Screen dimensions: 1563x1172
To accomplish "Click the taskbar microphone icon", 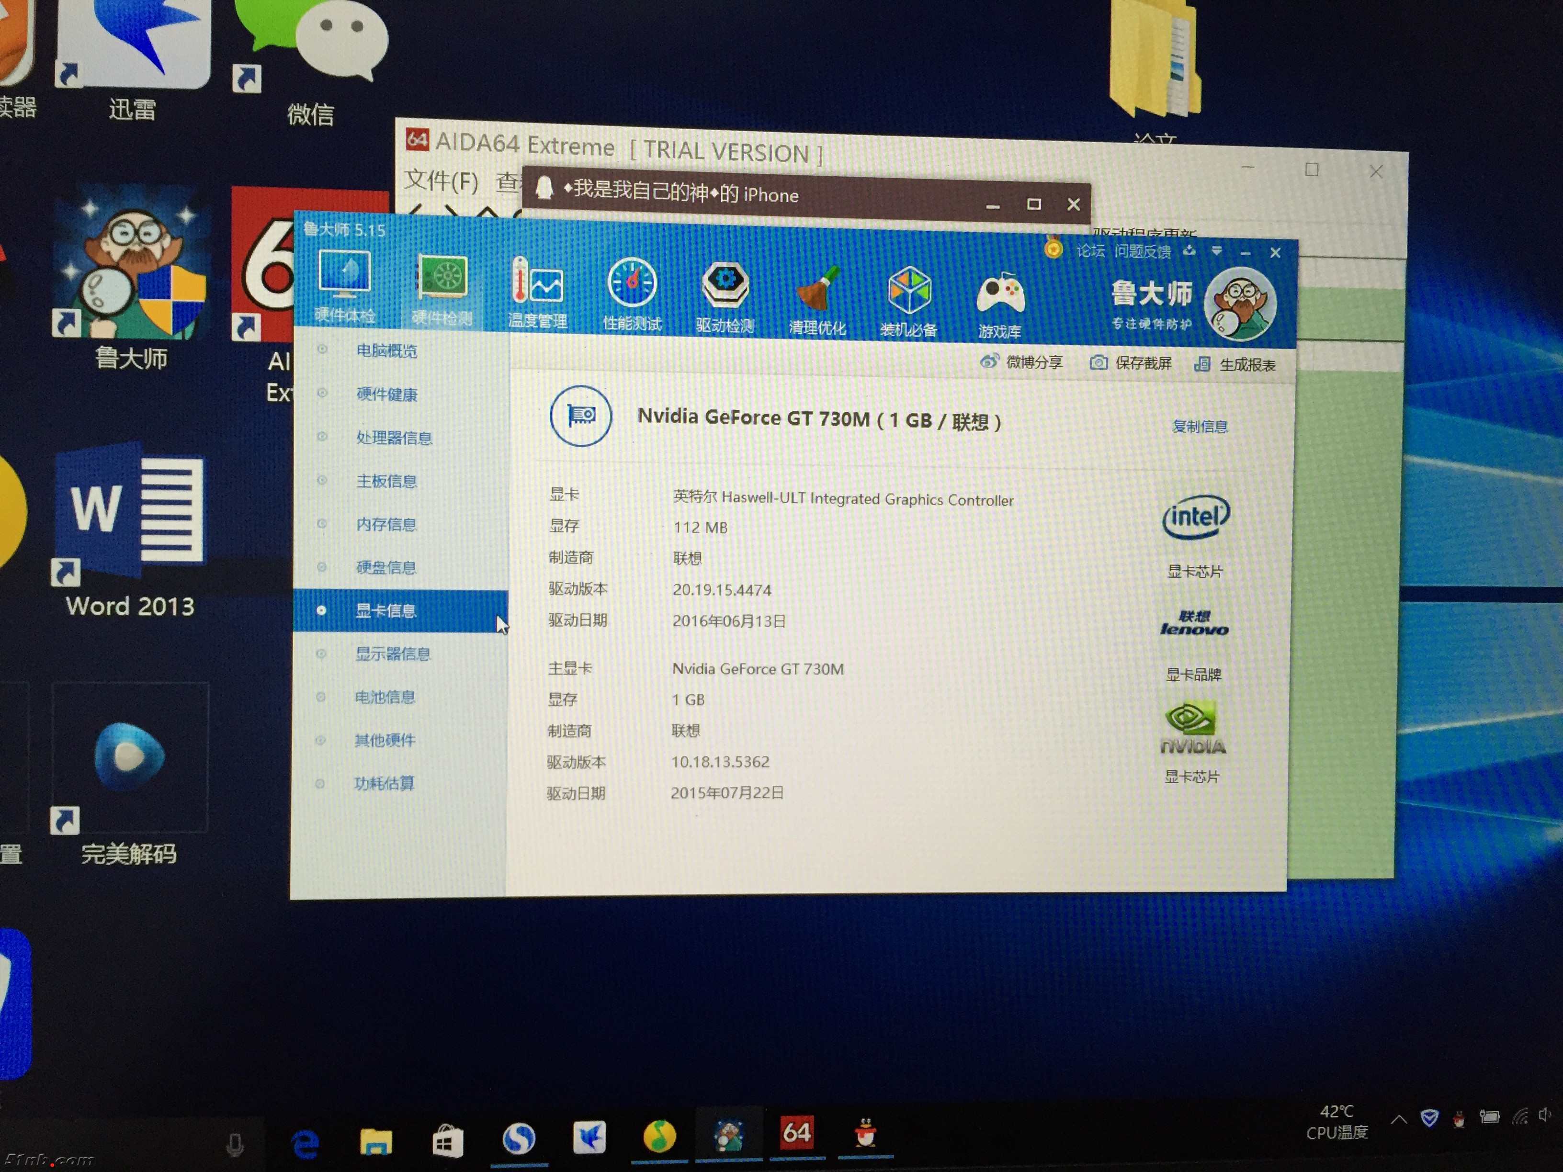I will tap(235, 1144).
